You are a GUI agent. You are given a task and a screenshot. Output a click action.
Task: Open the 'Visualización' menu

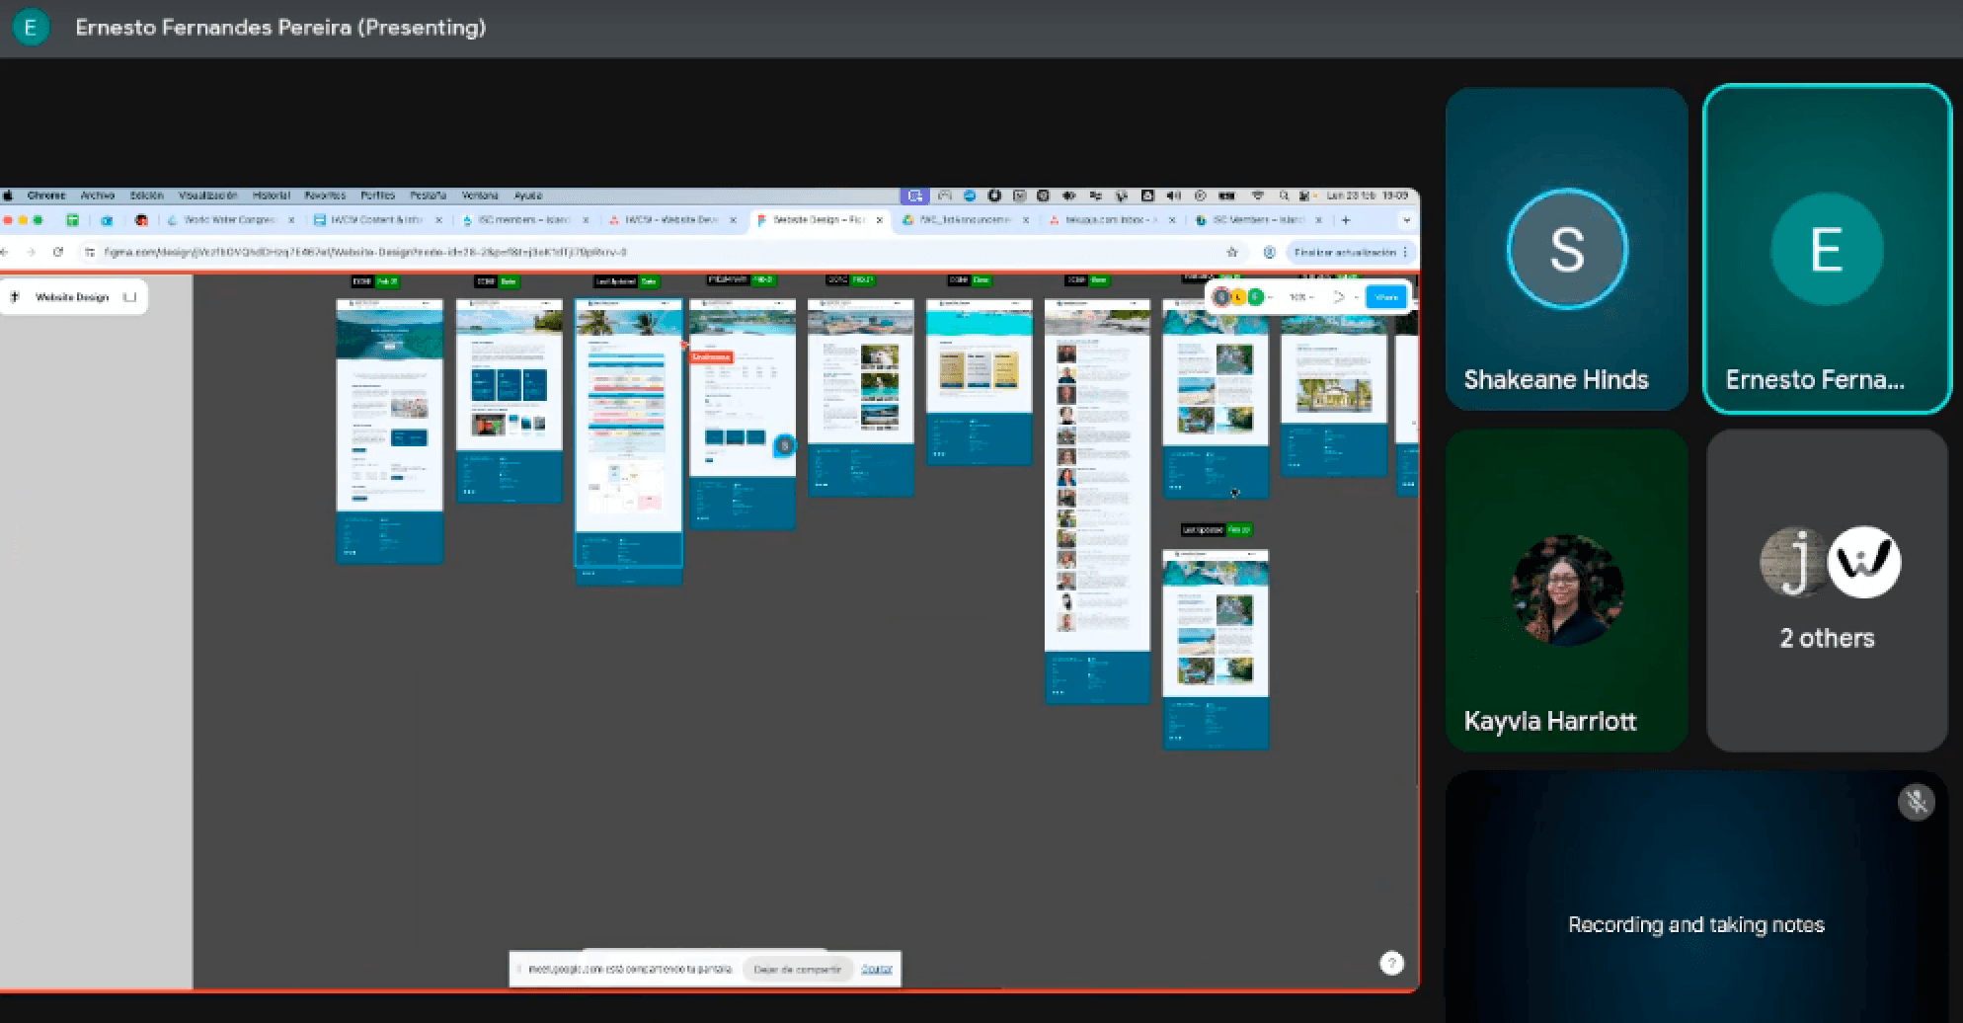207,196
